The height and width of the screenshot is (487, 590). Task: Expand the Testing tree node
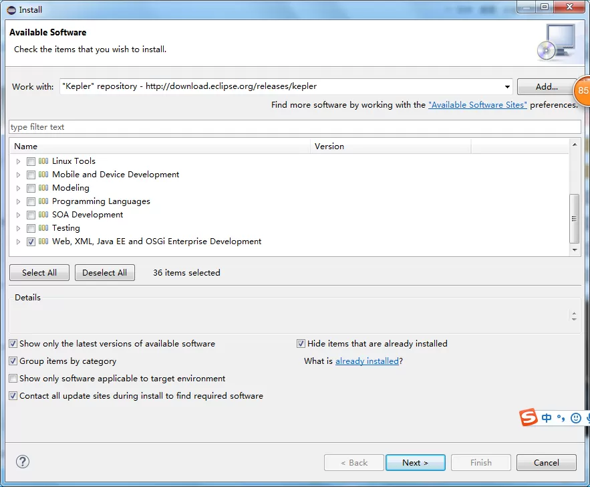click(x=18, y=228)
